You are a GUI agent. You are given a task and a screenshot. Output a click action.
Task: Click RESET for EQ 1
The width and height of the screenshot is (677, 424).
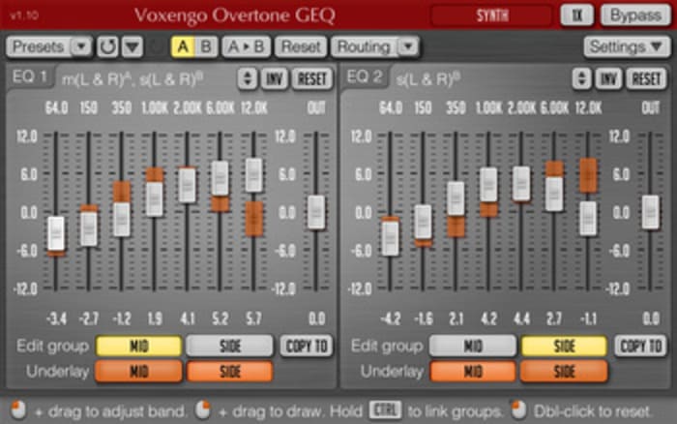[x=312, y=78]
